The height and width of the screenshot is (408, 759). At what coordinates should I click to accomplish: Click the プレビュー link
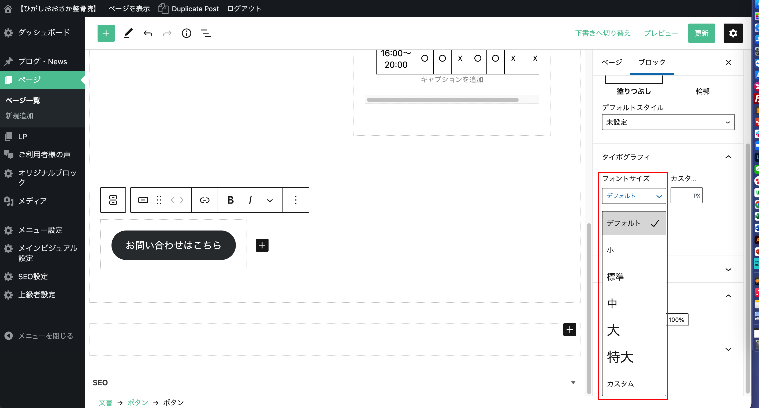661,33
